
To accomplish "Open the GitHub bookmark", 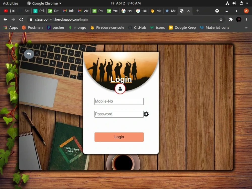I will (137, 28).
